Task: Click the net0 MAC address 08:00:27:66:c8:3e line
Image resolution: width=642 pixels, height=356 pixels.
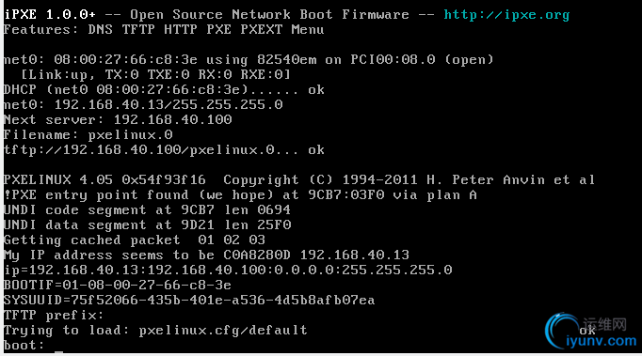Action: (249, 60)
